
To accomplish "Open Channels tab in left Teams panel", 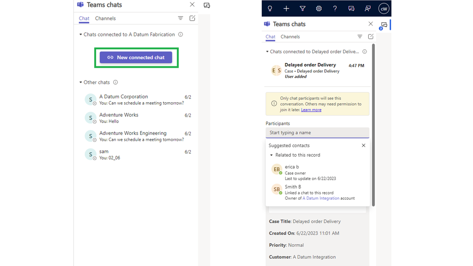I will (105, 18).
